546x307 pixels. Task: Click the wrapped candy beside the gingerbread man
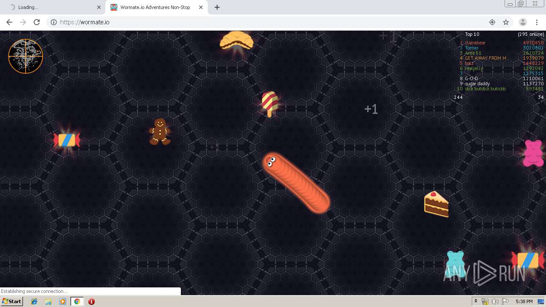coord(67,140)
